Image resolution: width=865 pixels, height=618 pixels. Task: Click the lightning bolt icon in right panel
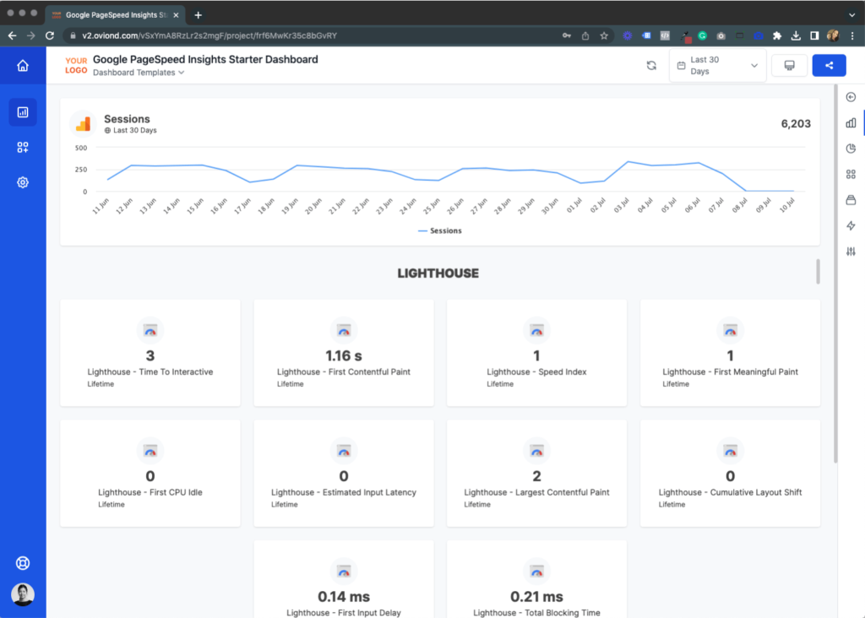[x=851, y=225]
